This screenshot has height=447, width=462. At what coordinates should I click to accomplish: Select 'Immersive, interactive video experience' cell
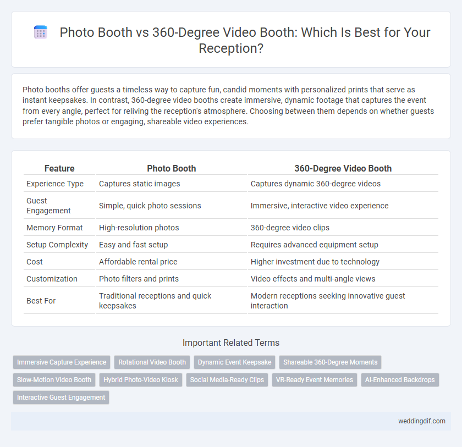(343, 206)
